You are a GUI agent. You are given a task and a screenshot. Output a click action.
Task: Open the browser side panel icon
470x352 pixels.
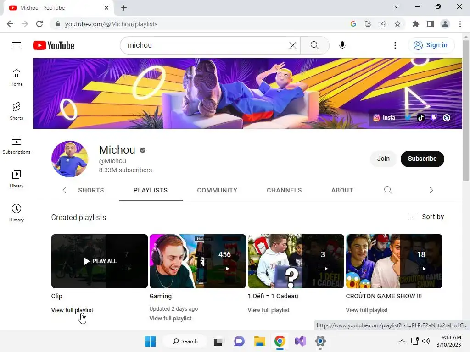430,24
